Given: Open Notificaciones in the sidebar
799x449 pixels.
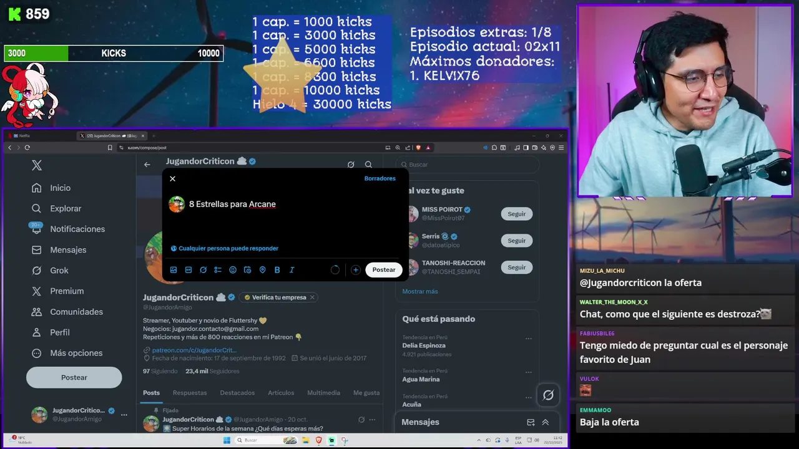Looking at the screenshot, I should (69, 229).
